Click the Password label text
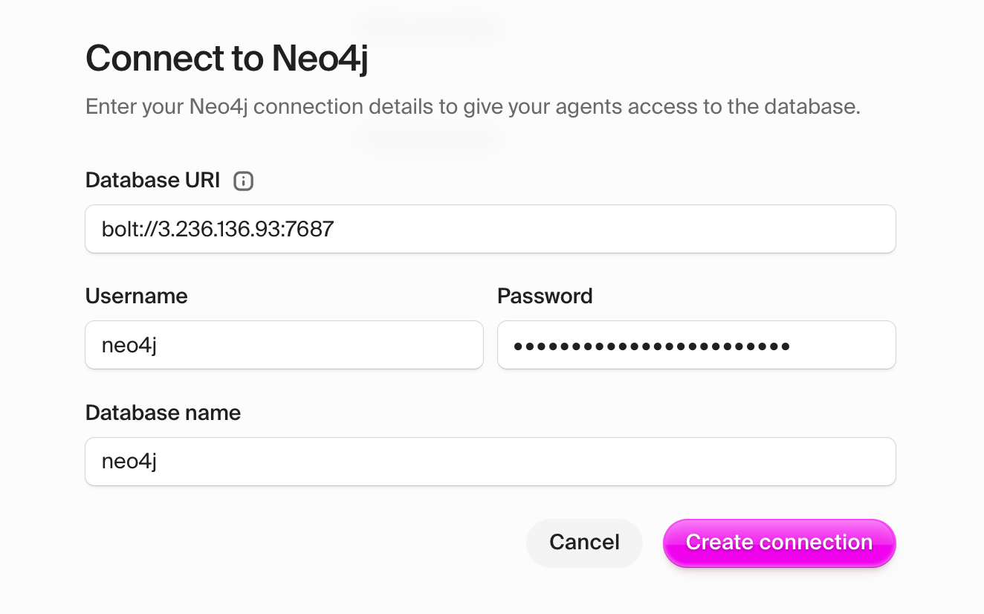 click(x=544, y=296)
